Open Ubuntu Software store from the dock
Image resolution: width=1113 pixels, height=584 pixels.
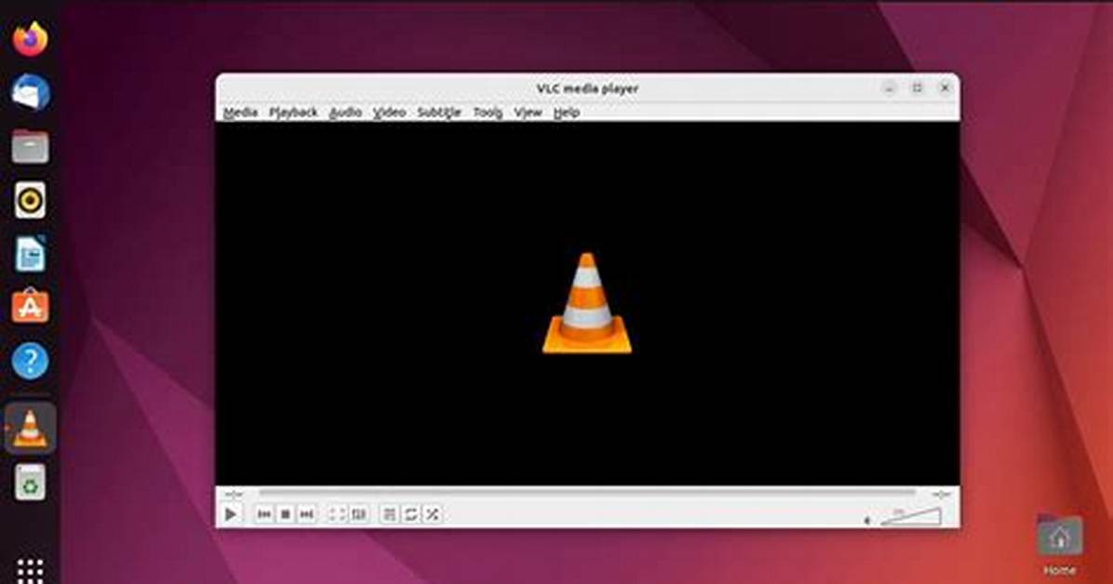[x=31, y=306]
